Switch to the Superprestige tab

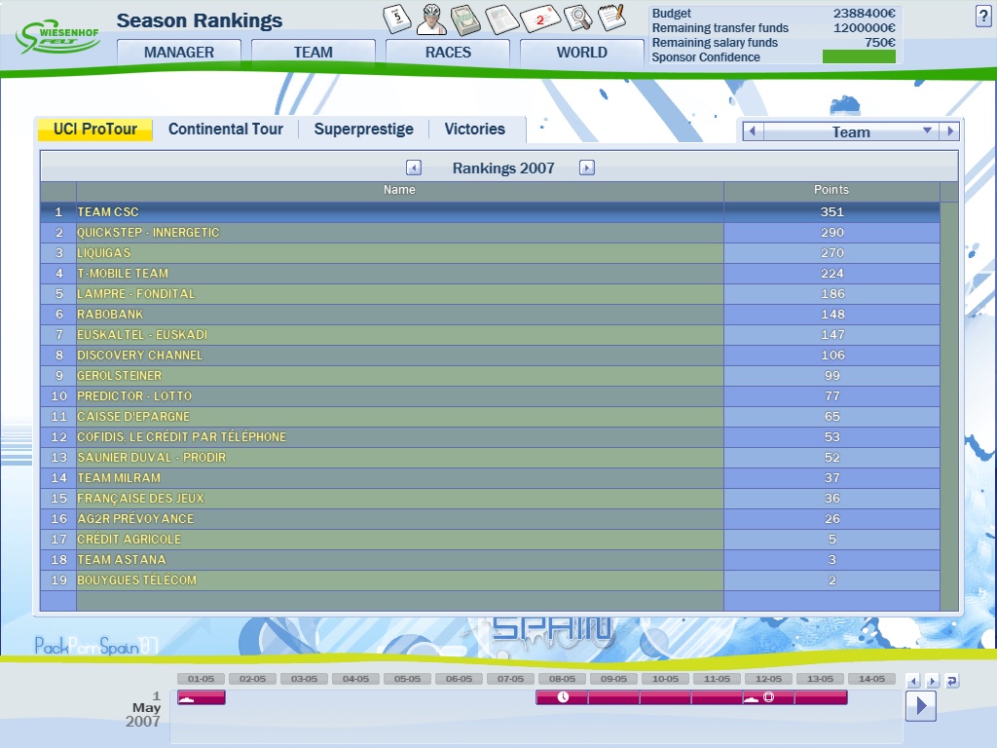363,130
